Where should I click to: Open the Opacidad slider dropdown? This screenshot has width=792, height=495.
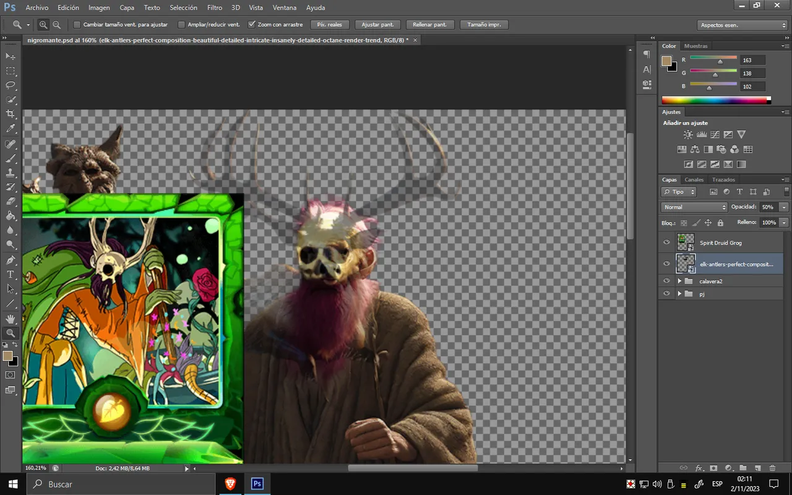784,207
